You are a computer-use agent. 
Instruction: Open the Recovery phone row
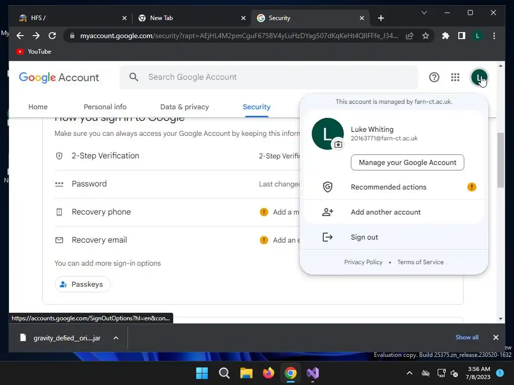pyautogui.click(x=177, y=212)
